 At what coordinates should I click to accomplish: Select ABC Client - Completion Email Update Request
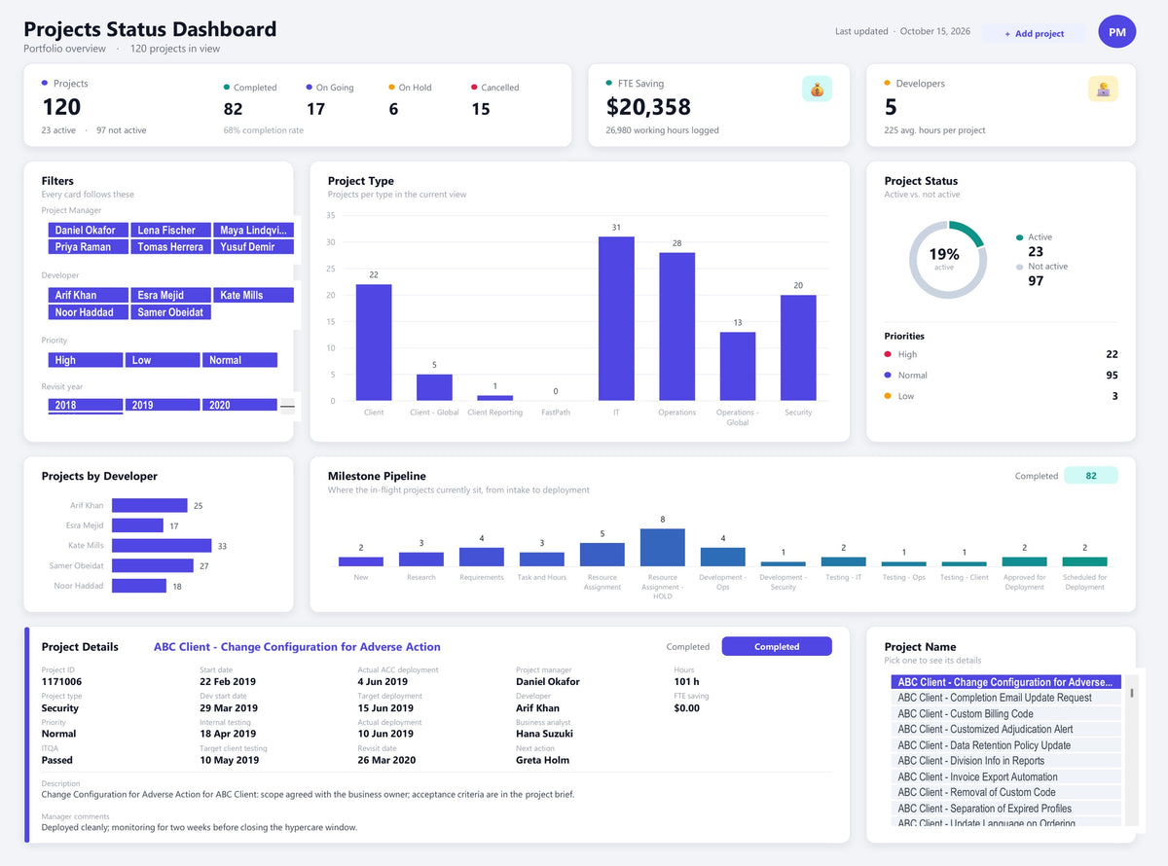1006,698
